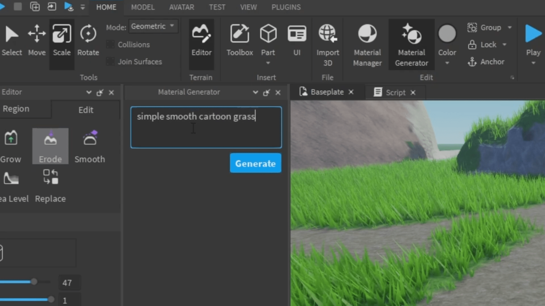545x306 pixels.
Task: Click the material prompt text field
Action: point(206,127)
